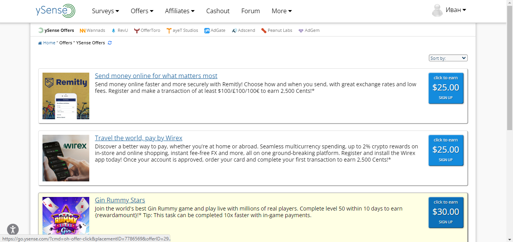Click the scrollbar down arrow
The width and height of the screenshot is (513, 242).
pos(509,239)
